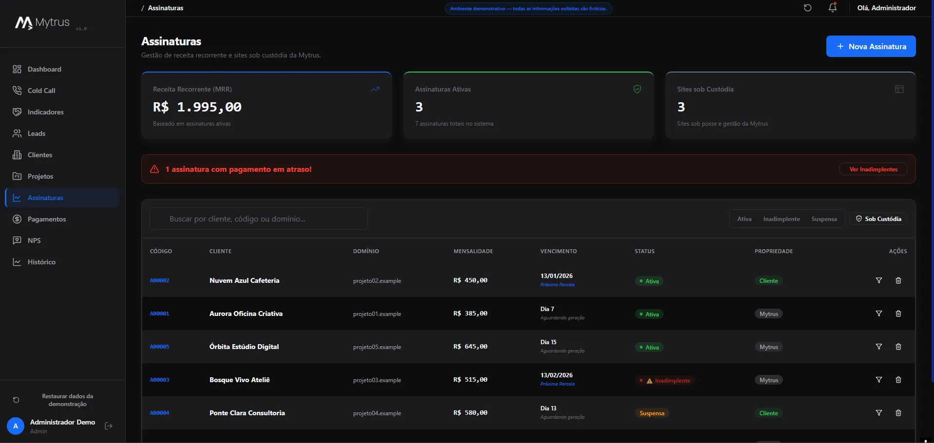Image resolution: width=934 pixels, height=443 pixels.
Task: Delete Nuvem Azul Cafeteria subscription
Action: coord(898,280)
